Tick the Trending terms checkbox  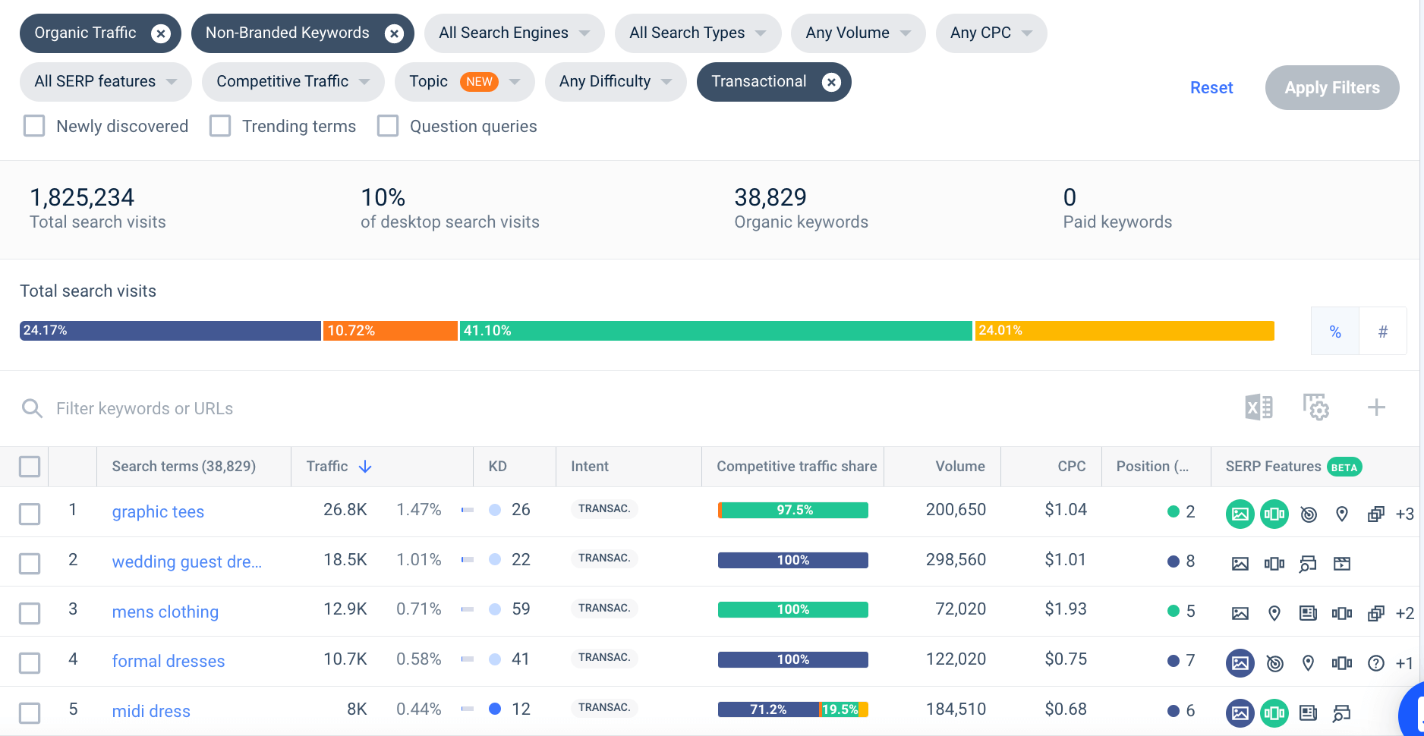click(220, 126)
